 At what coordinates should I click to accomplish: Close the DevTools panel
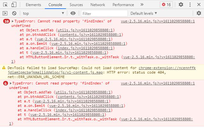coord(199,5)
